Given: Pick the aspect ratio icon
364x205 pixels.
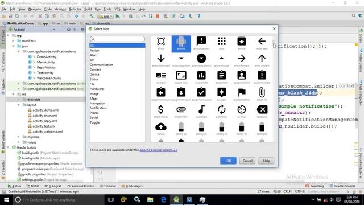Looking at the screenshot, I should coord(181,75).
